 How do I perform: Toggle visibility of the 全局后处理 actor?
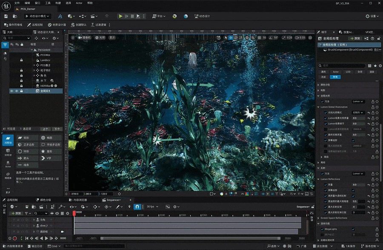coord(12,91)
